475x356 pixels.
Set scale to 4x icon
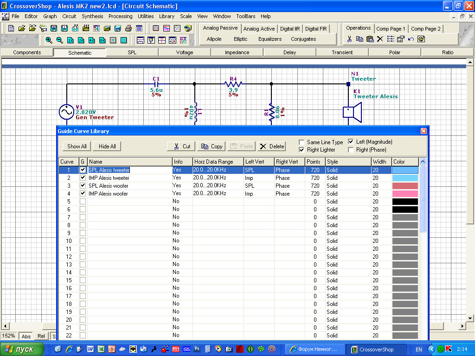pos(91,40)
